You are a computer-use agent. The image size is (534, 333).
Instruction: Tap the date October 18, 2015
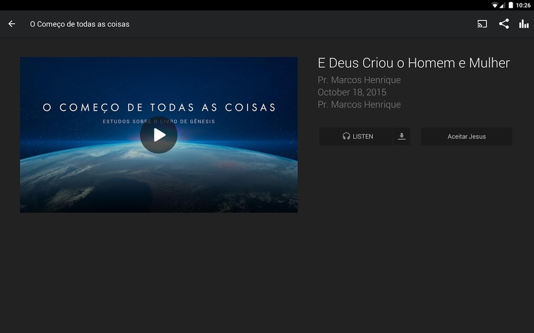point(352,92)
